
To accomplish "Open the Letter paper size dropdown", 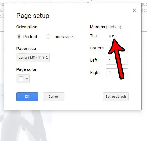I will click(x=33, y=58).
